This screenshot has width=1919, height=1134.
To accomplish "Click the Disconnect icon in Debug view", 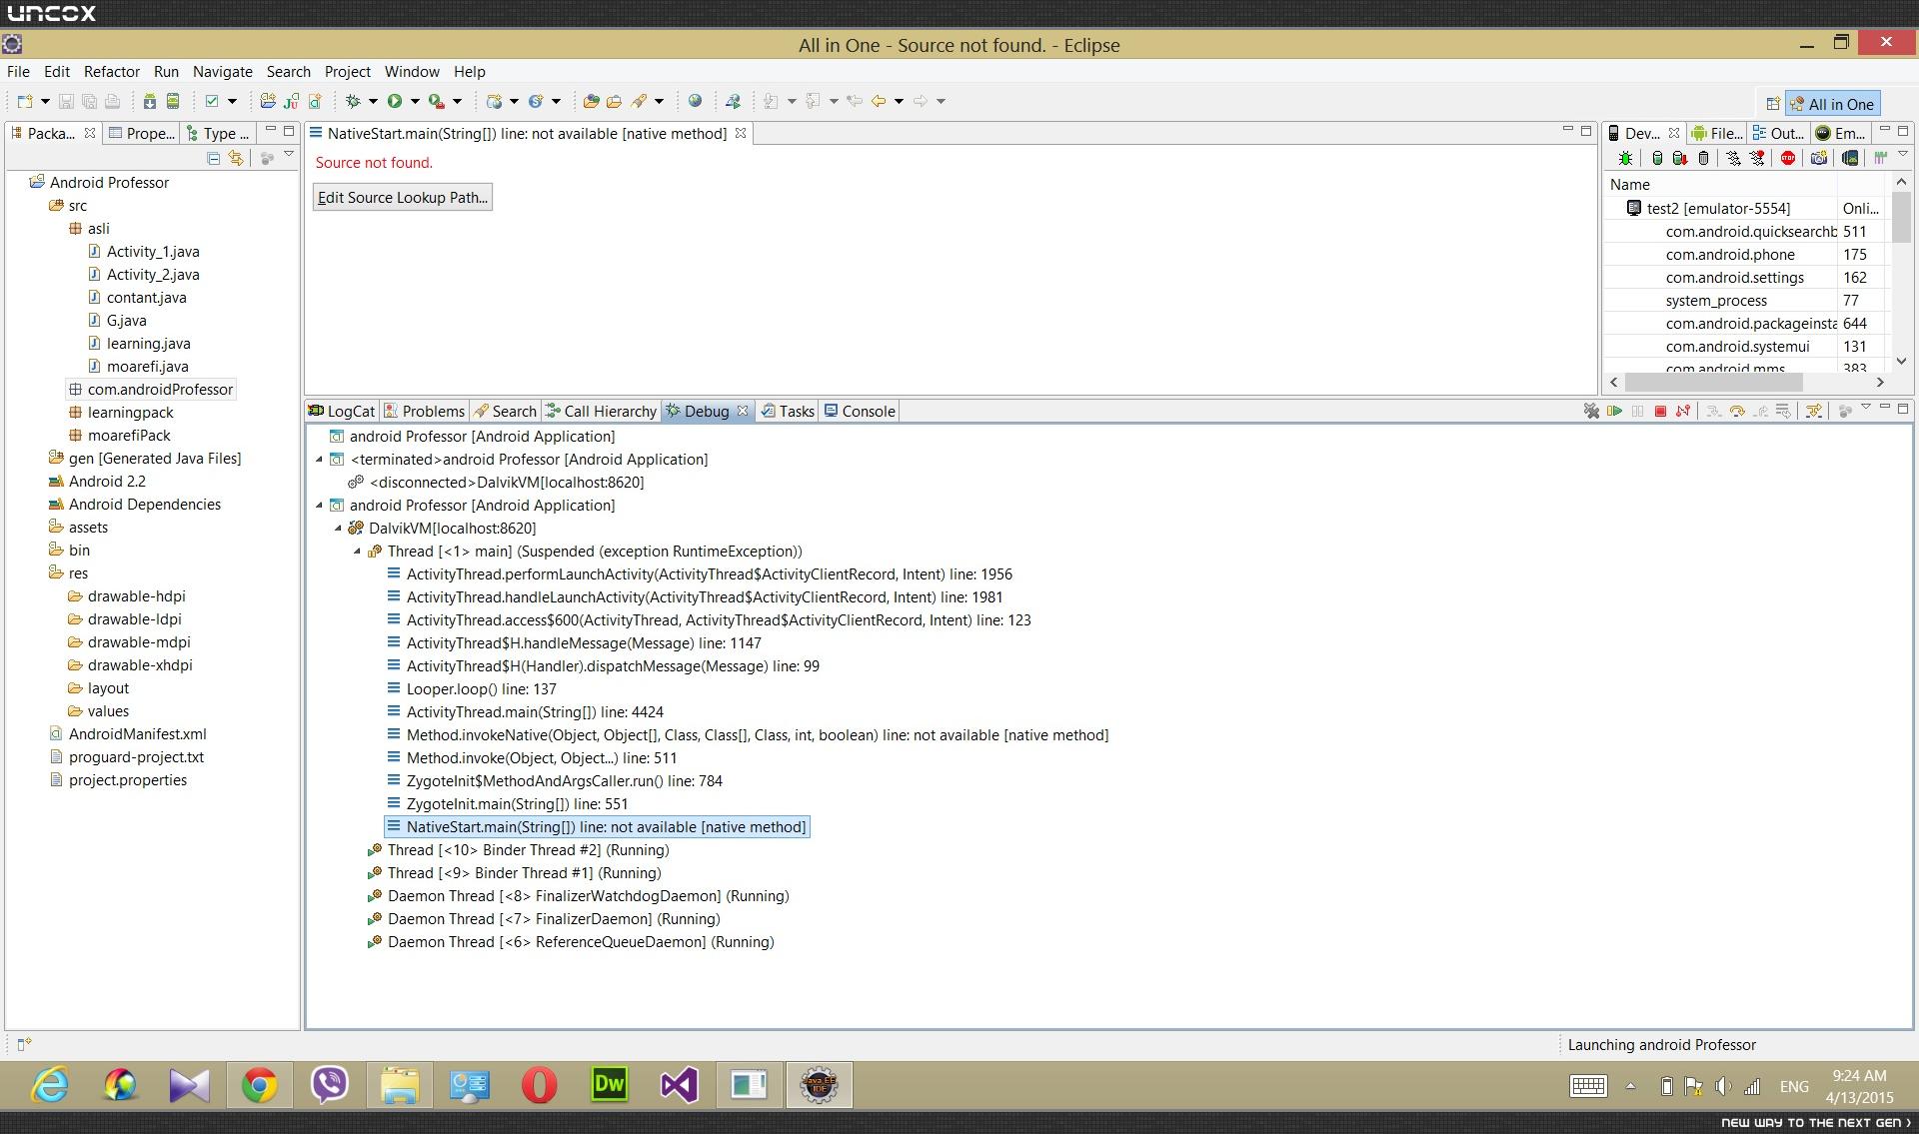I will [1683, 411].
